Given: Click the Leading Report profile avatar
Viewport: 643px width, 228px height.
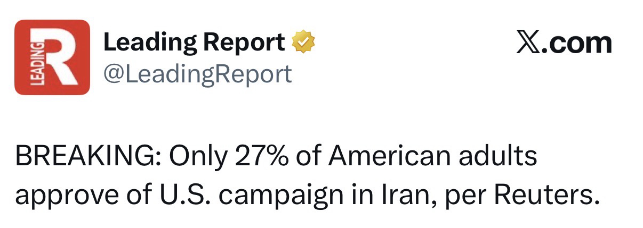Looking at the screenshot, I should coord(52,57).
